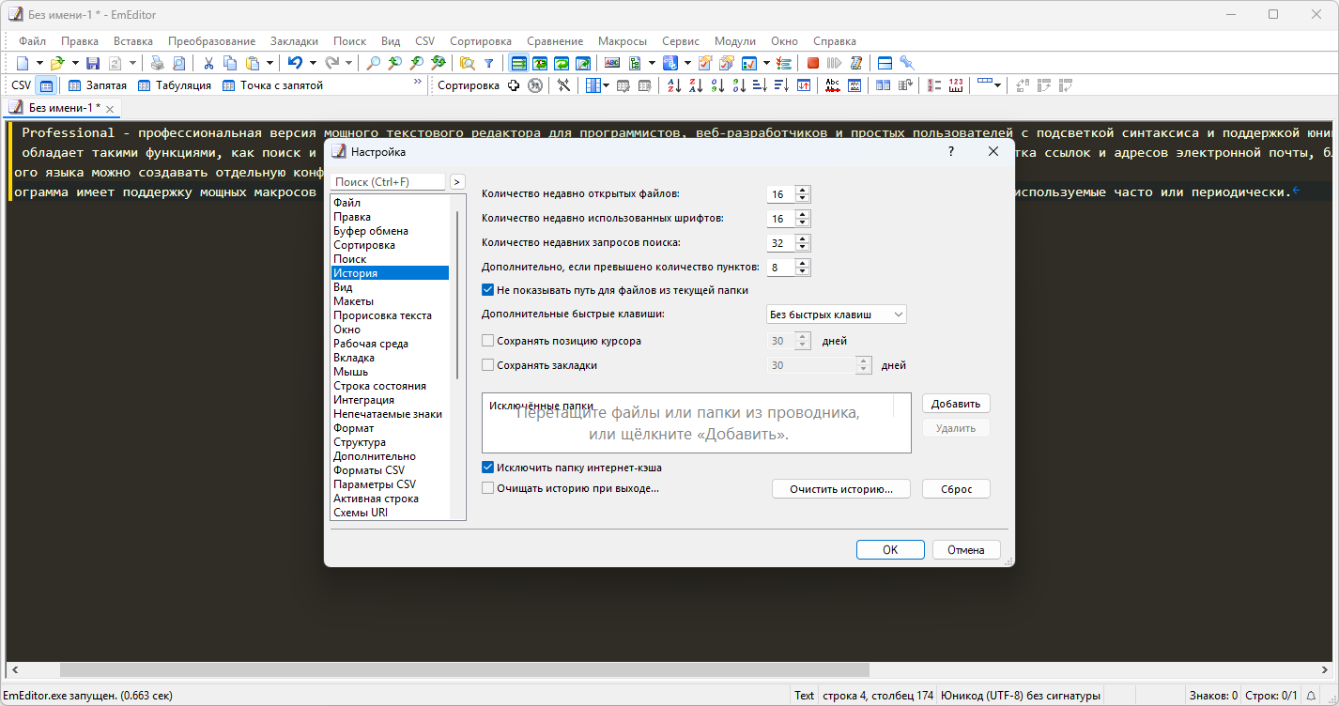Click the Save file toolbar icon

[93, 63]
